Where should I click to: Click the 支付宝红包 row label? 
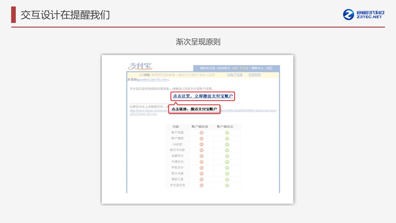pyautogui.click(x=177, y=185)
